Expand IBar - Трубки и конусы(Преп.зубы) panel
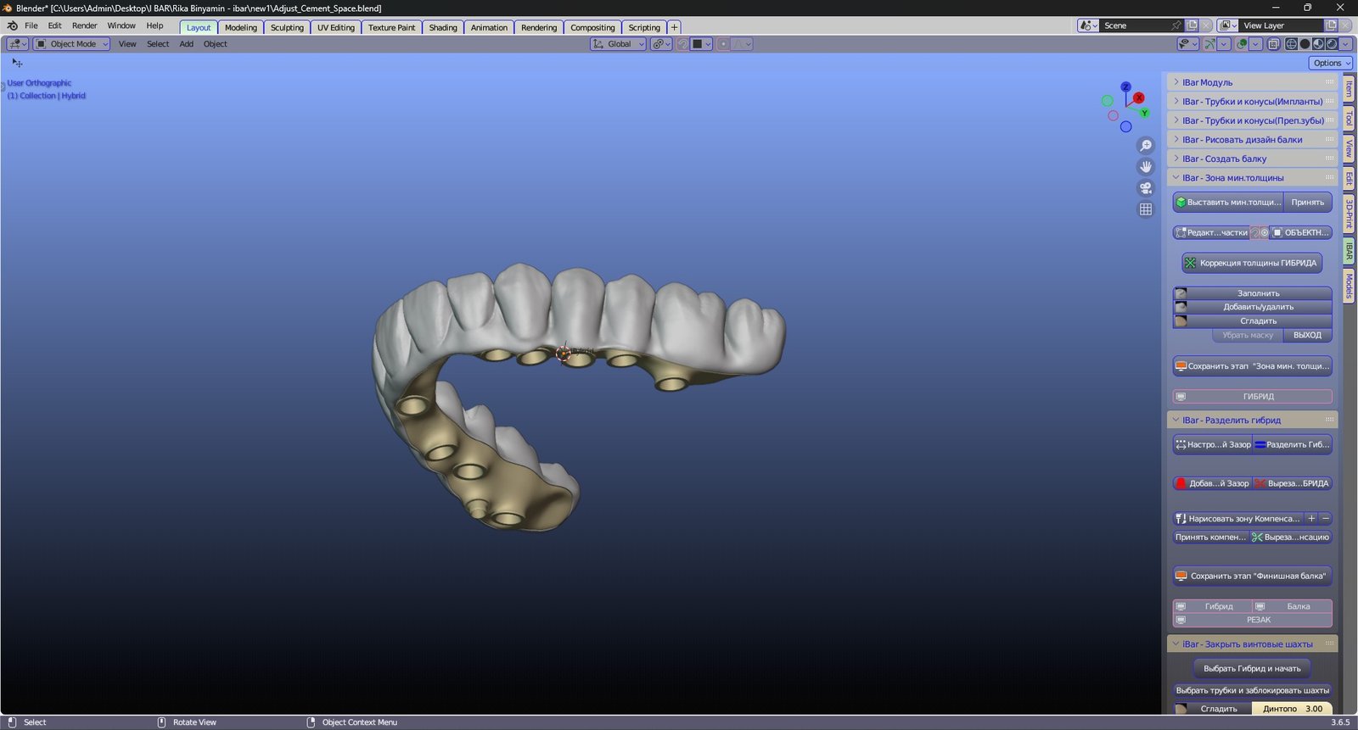Screen dimensions: 1358x730 pos(1252,120)
